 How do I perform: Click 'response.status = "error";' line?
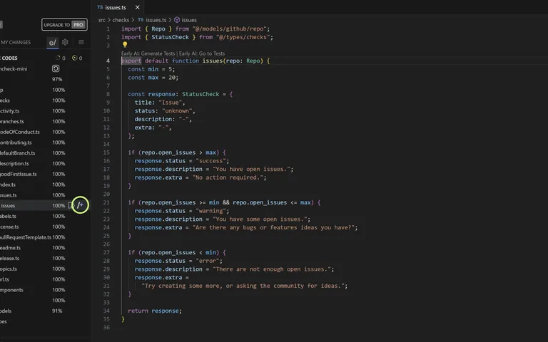[178, 261]
